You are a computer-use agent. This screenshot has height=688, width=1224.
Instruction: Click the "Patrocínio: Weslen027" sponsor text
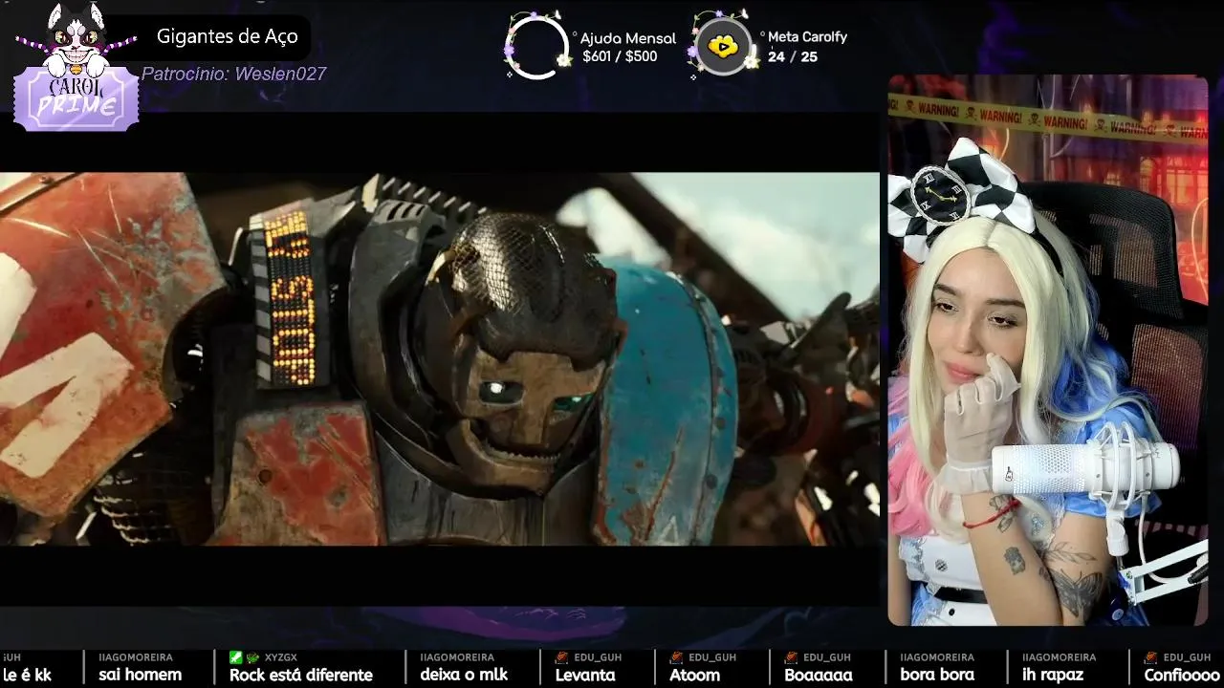[x=234, y=74]
